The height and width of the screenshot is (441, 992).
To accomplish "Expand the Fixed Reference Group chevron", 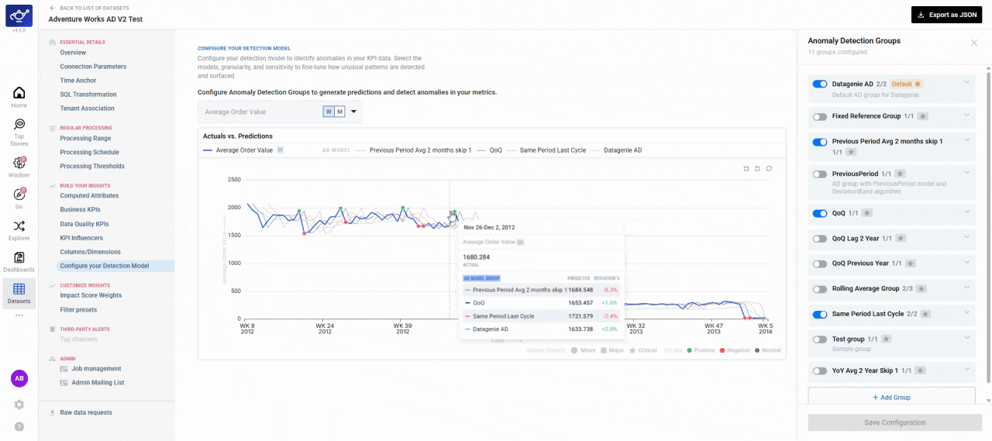I will coord(966,115).
